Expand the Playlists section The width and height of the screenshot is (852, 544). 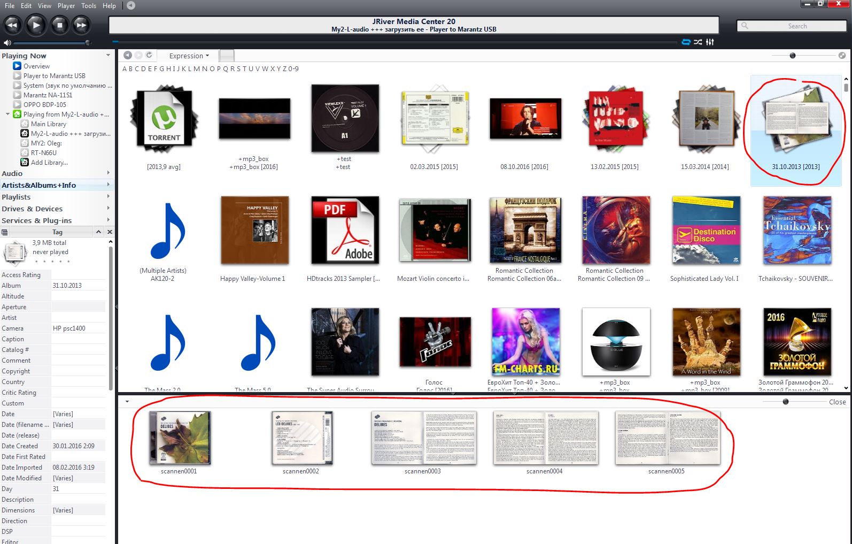[109, 196]
